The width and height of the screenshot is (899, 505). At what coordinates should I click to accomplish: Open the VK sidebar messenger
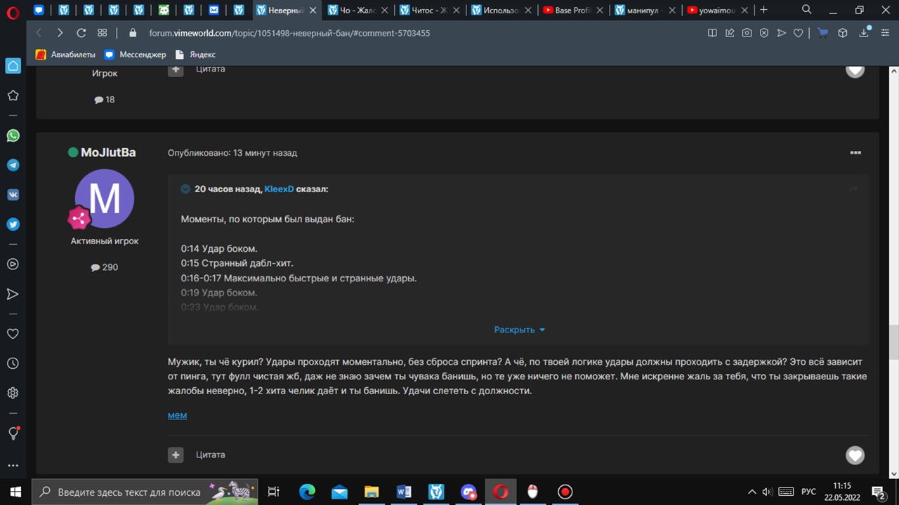pos(13,195)
